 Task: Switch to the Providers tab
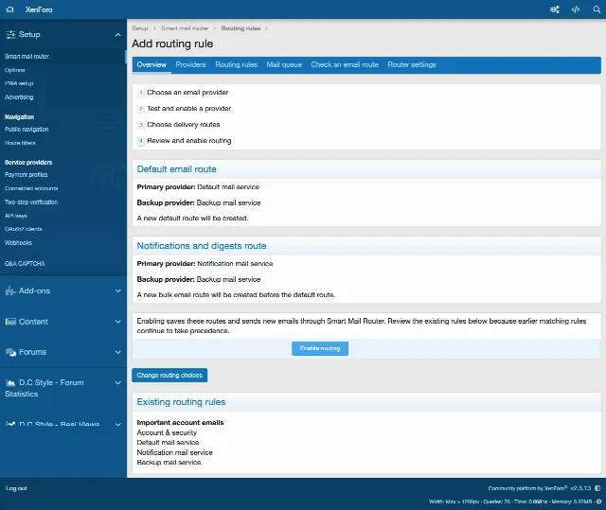point(190,65)
